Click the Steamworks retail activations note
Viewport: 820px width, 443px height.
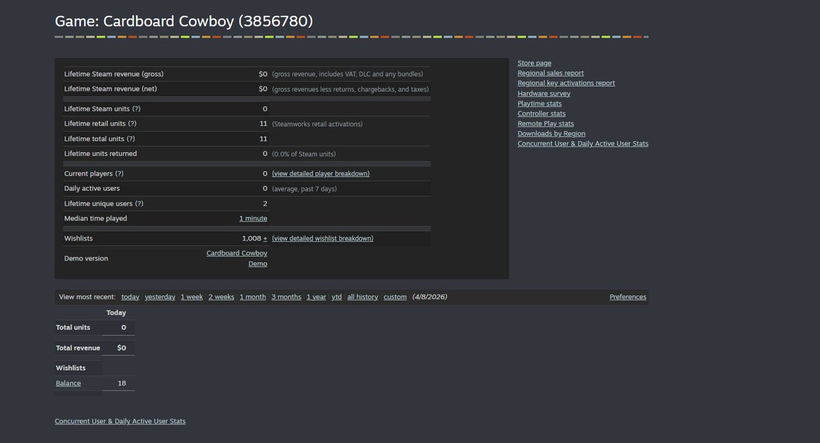click(x=317, y=124)
